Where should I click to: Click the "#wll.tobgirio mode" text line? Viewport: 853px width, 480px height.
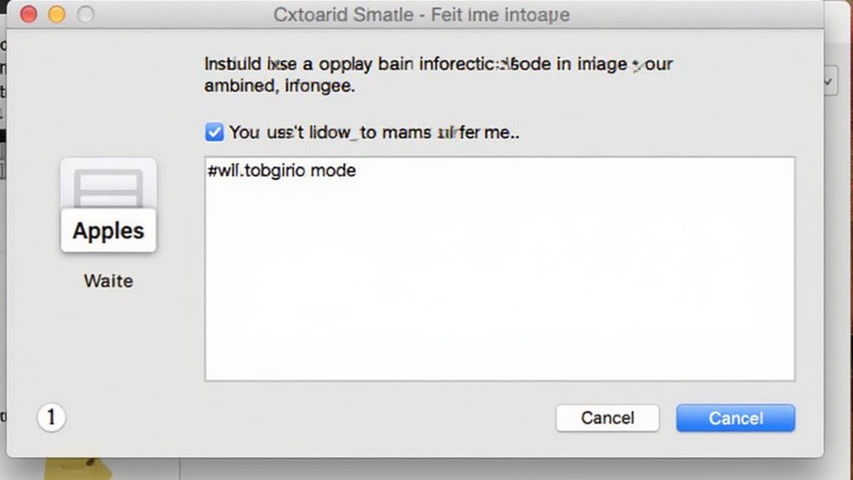[282, 171]
